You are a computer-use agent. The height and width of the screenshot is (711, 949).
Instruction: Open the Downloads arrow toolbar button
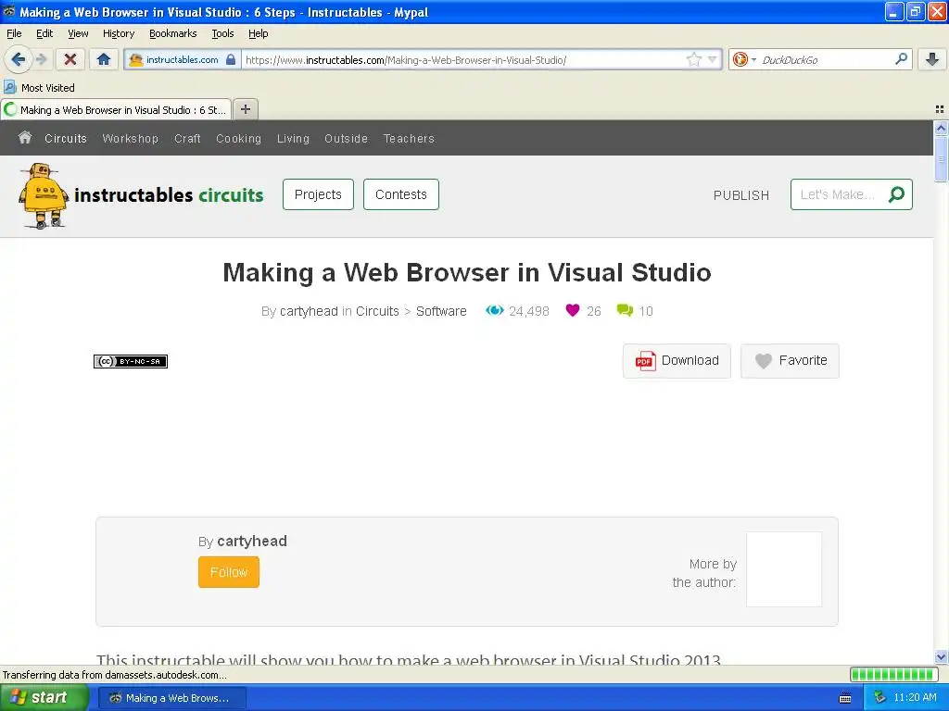pos(932,58)
